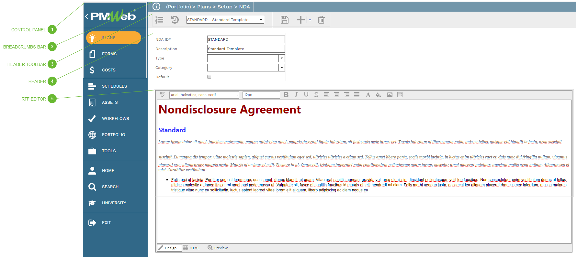Switch to the HTML tab
Viewport: 577px width, 258px height.
click(x=192, y=248)
